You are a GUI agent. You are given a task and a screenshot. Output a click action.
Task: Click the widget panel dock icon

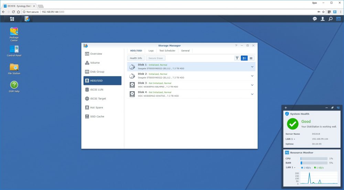point(338,108)
